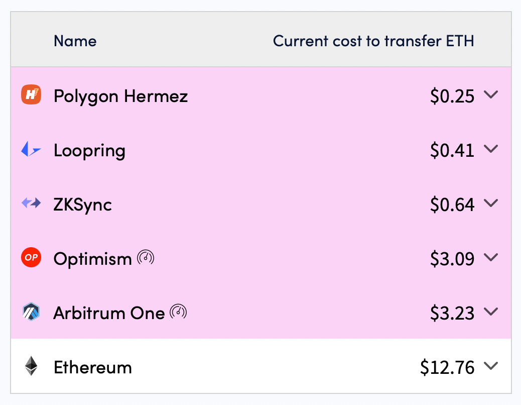Image resolution: width=521 pixels, height=405 pixels.
Task: Click the Polygon Hermez logo icon
Action: coord(31,95)
